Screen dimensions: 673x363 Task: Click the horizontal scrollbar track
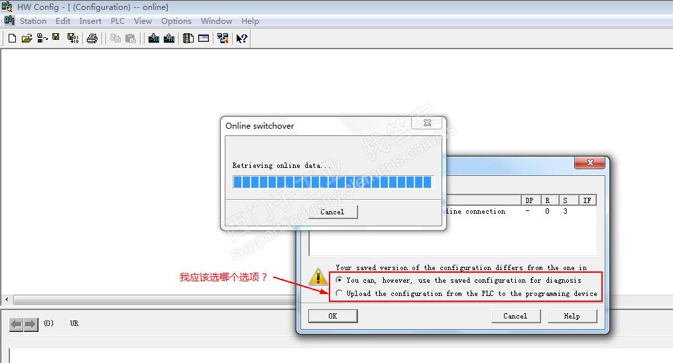154,299
